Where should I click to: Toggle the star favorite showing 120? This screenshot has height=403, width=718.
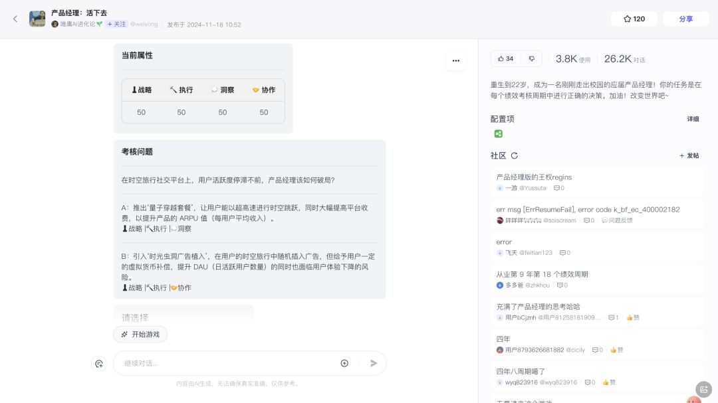tap(634, 19)
